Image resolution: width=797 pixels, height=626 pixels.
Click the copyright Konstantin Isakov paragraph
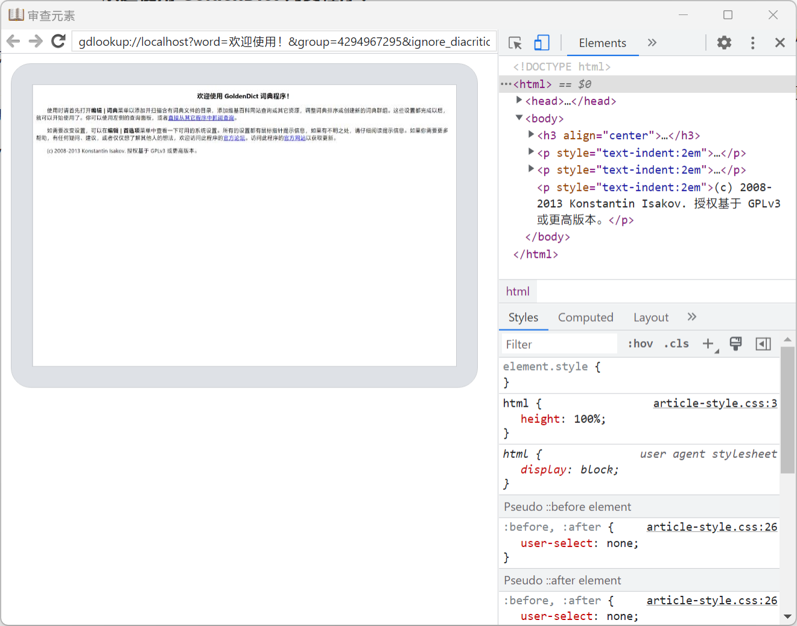point(122,151)
